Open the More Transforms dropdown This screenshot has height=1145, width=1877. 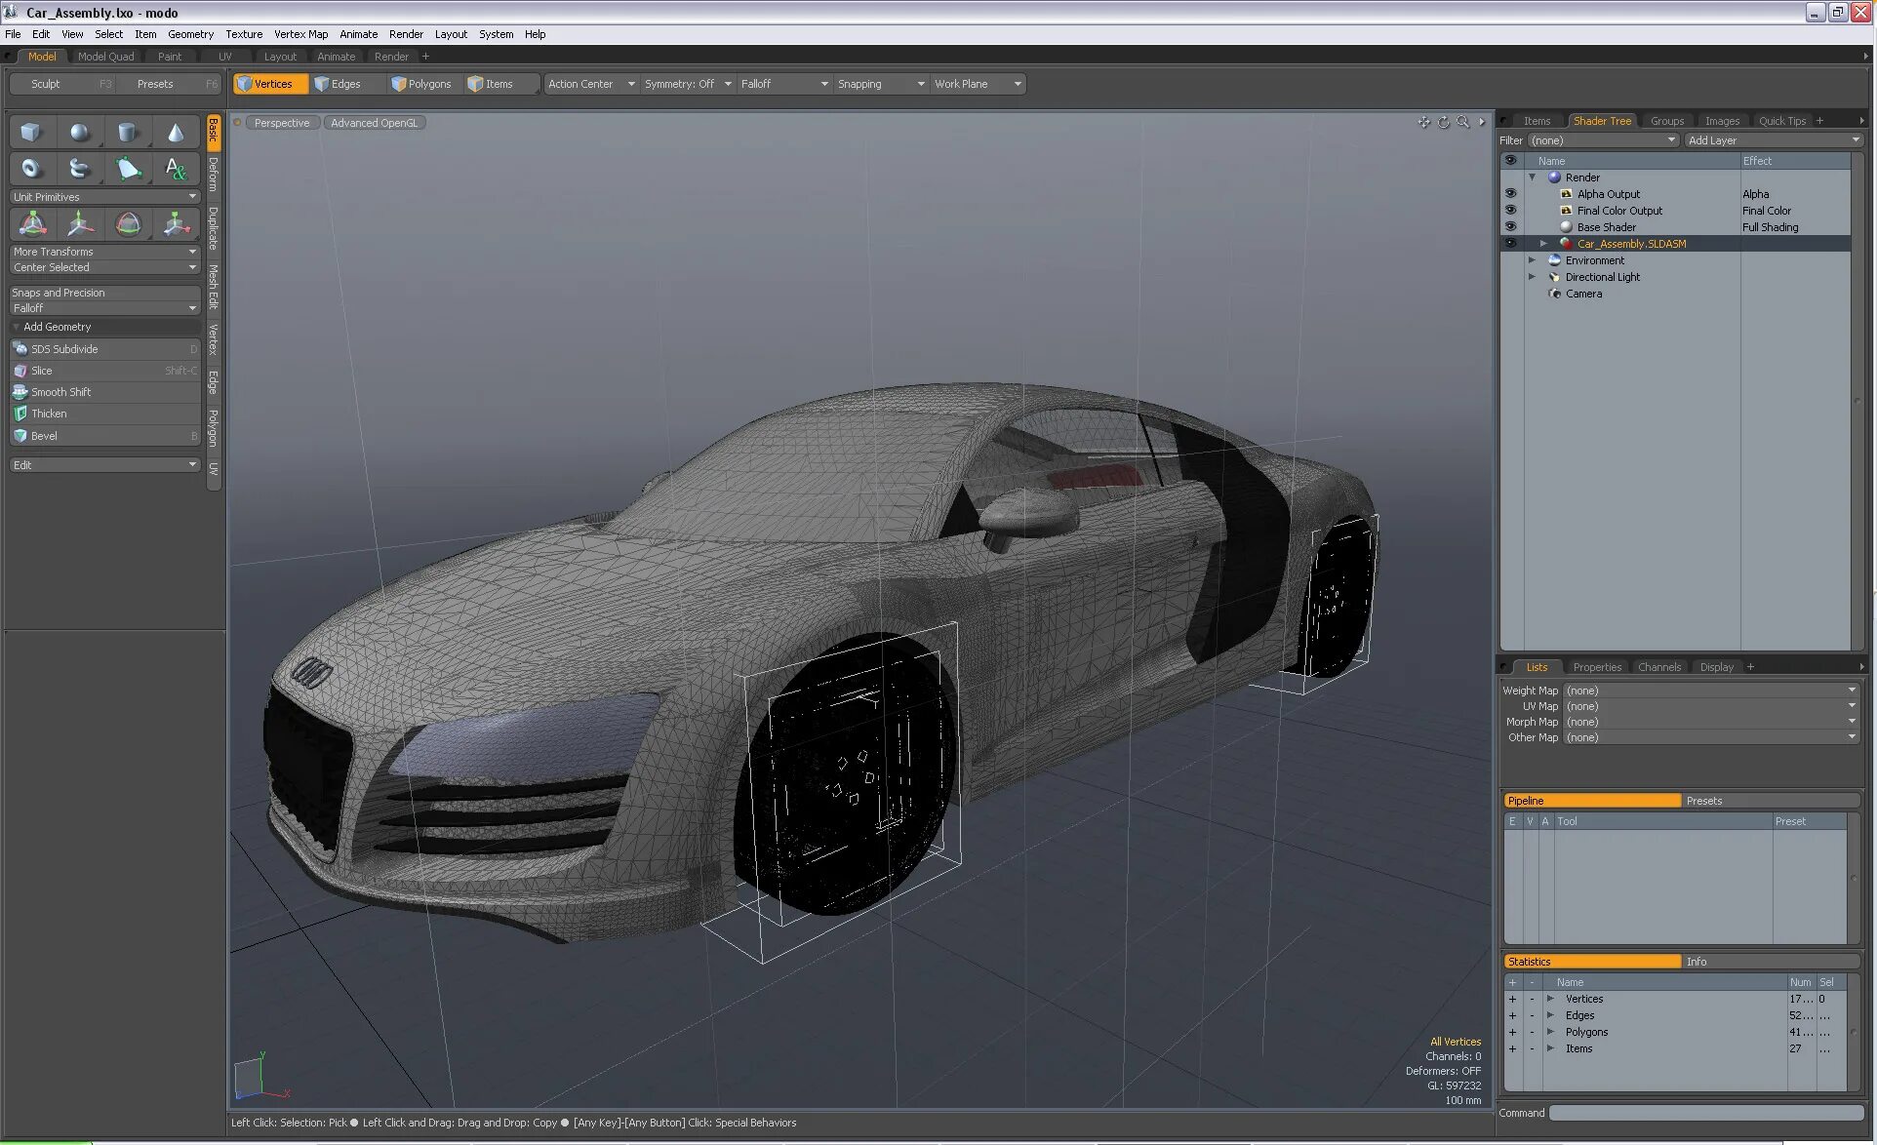104,252
